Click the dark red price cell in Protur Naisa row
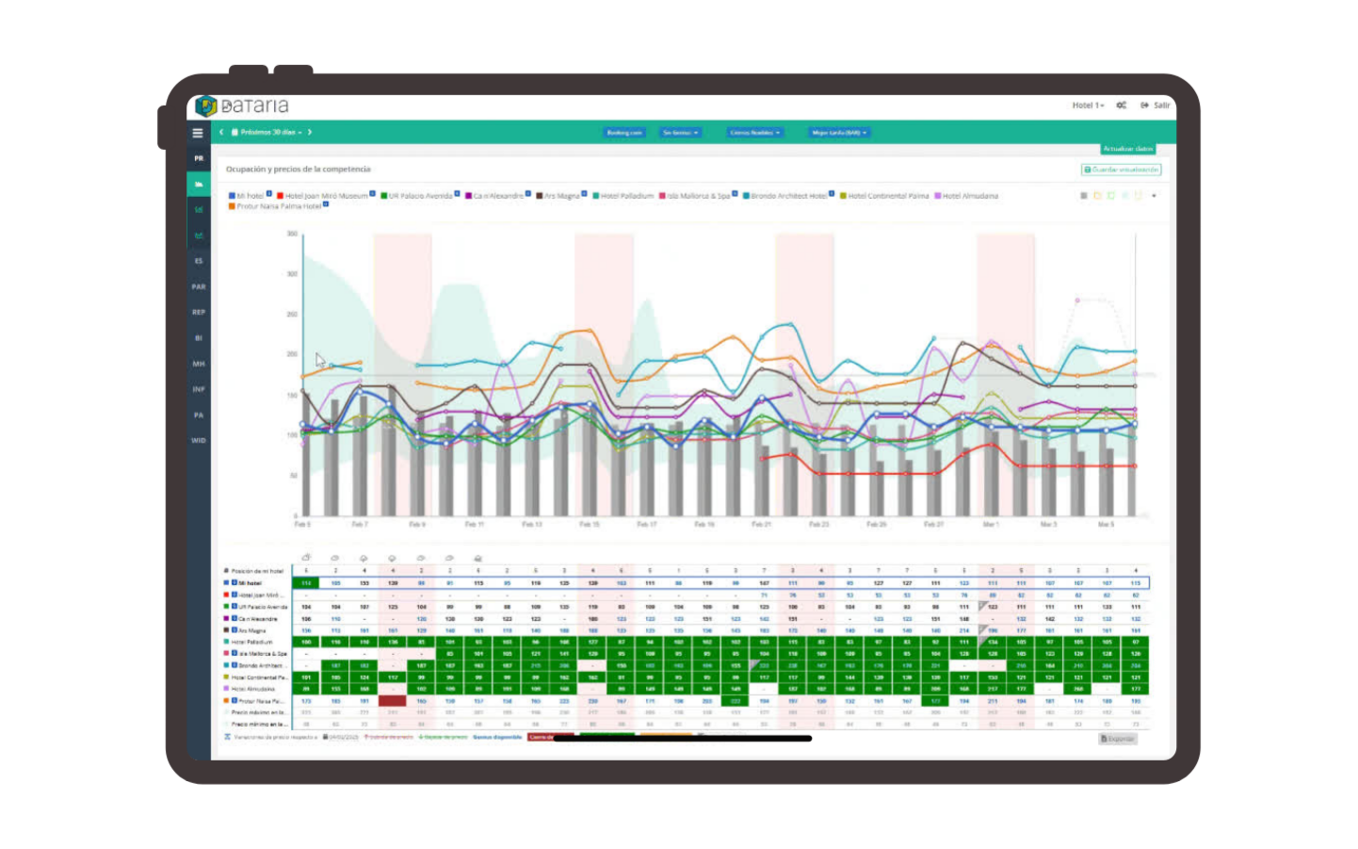The height and width of the screenshot is (849, 1358). point(392,701)
